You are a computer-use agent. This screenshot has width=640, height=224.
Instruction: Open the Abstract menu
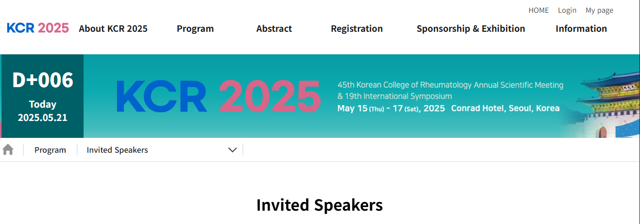click(274, 29)
